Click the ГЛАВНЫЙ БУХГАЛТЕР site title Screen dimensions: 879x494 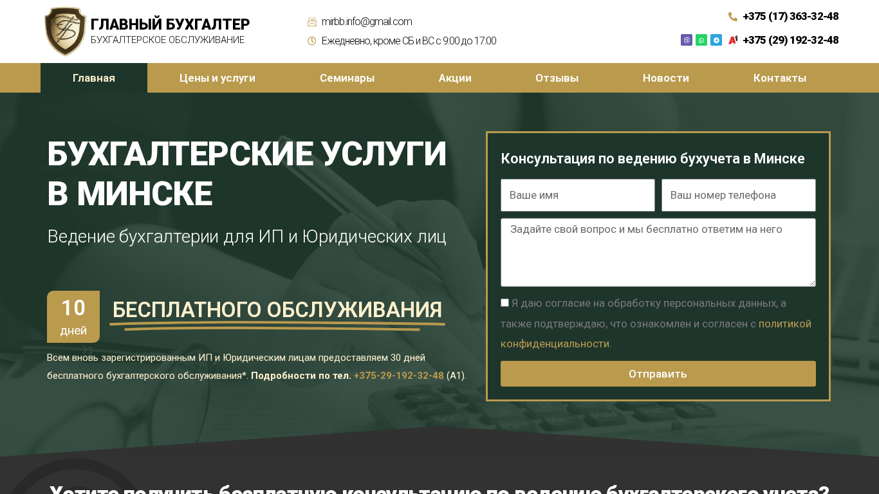170,24
